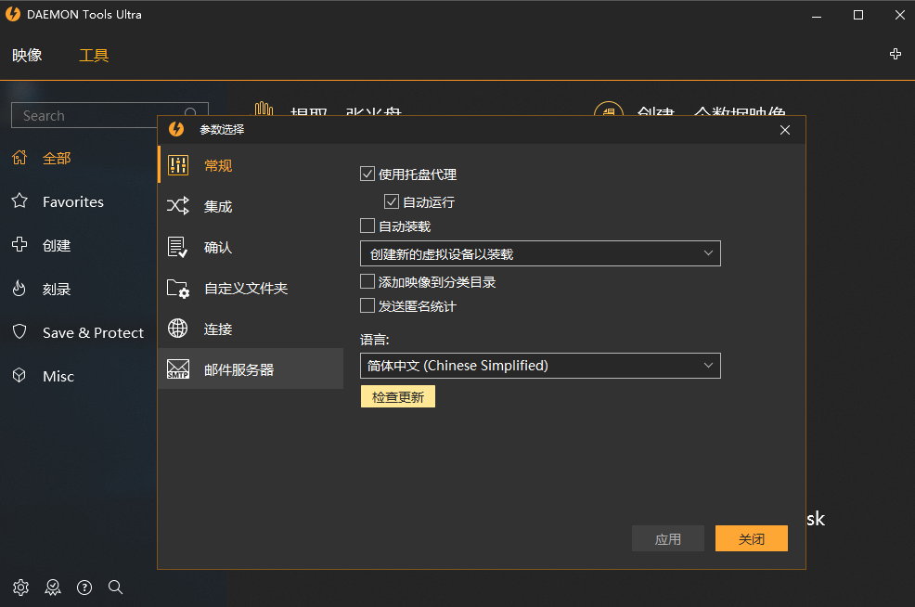Open settings gear icon at bottom left
Image resolution: width=915 pixels, height=607 pixels.
[x=21, y=588]
